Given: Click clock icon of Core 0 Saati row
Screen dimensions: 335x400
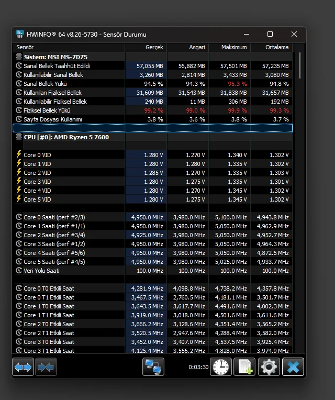Looking at the screenshot, I should coord(19,217).
